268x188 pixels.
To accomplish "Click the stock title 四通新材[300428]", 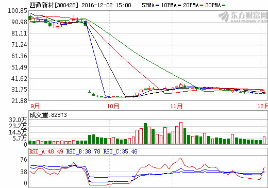I will (54, 5).
